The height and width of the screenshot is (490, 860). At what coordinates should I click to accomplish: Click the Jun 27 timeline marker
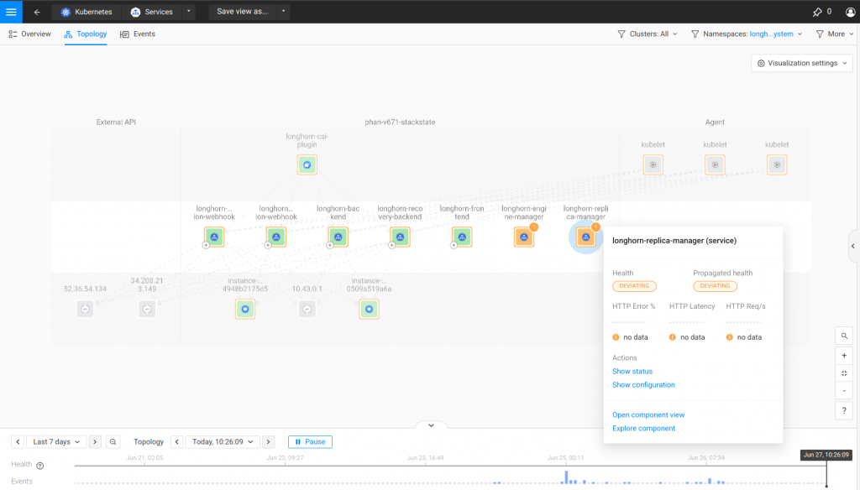pyautogui.click(x=826, y=455)
